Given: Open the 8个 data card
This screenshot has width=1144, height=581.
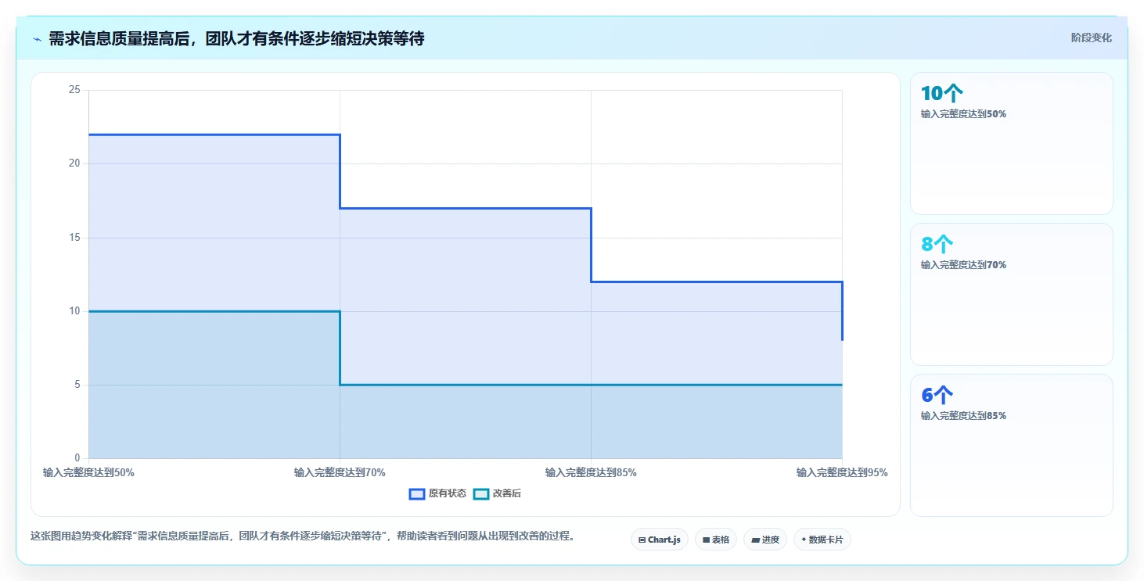Looking at the screenshot, I should 1012,294.
